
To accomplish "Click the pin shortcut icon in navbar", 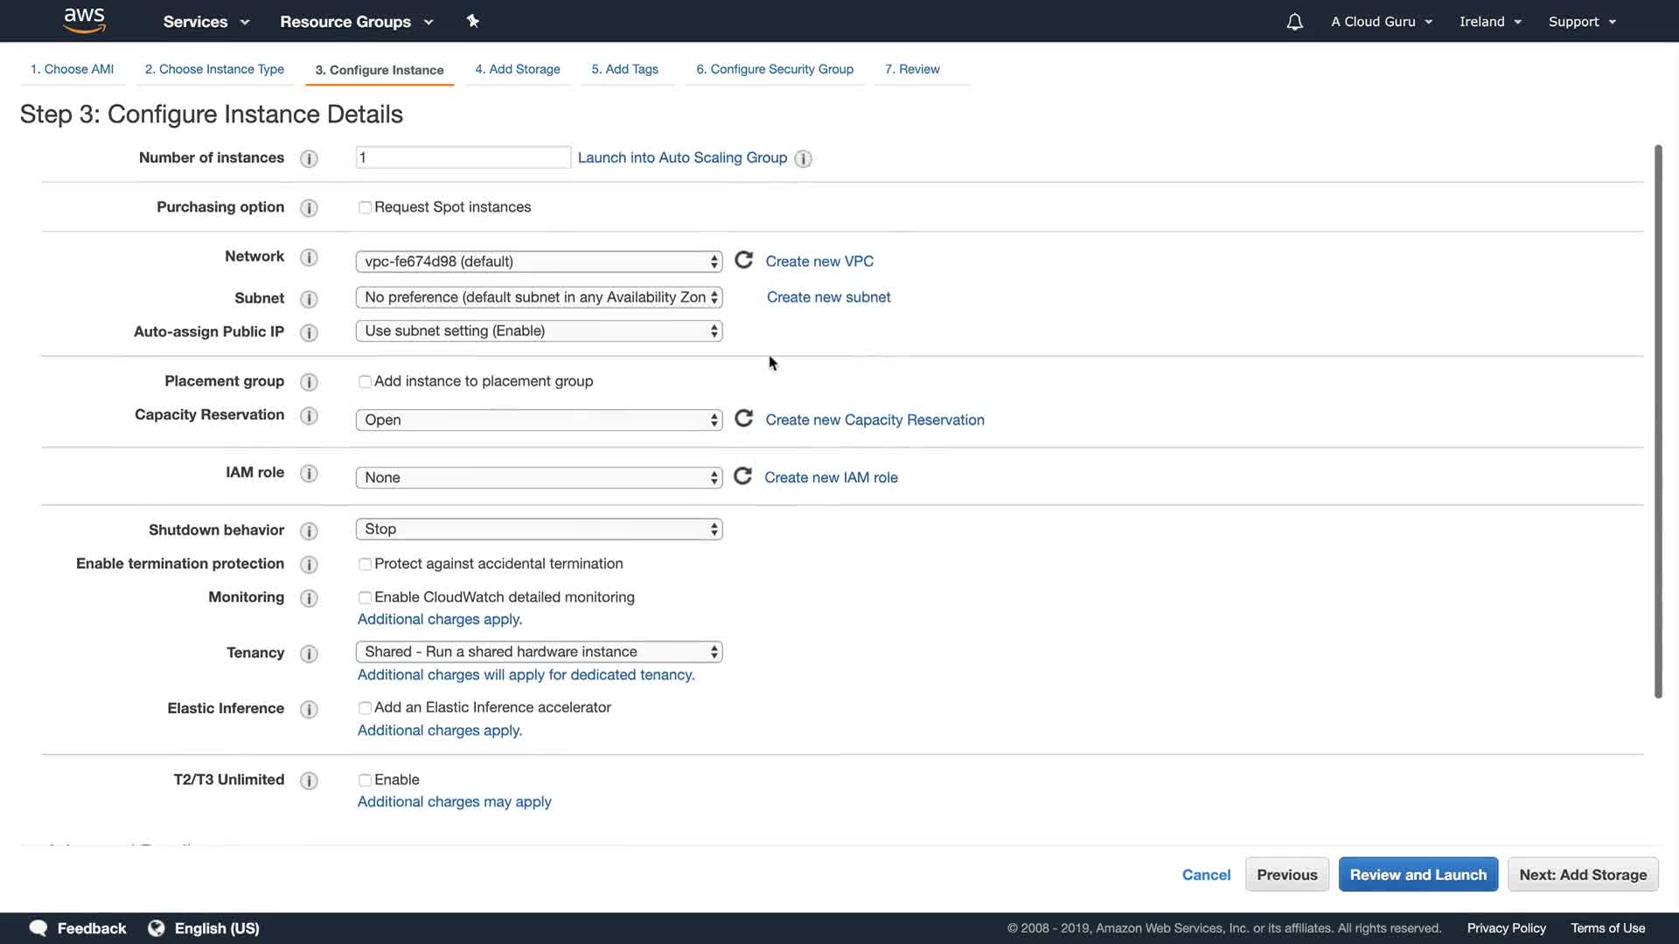I will 473,21.
